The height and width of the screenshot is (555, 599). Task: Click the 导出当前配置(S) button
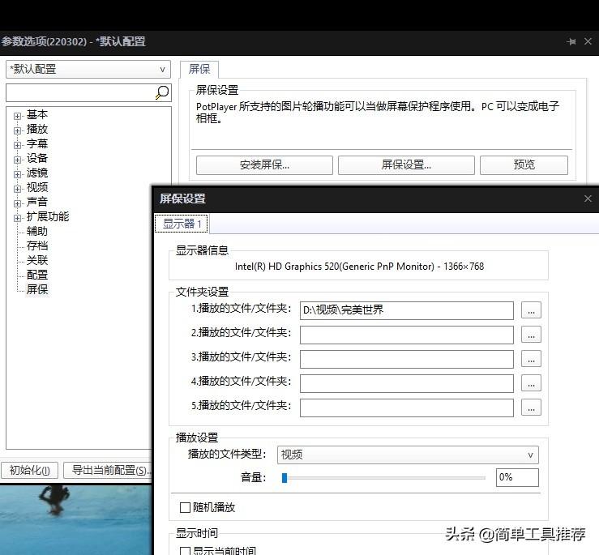(108, 470)
